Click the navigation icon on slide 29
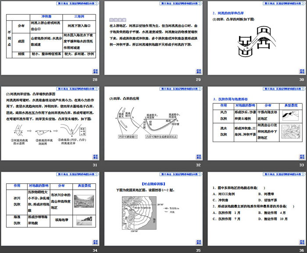The width and height of the screenshot is (307, 253). [x=199, y=71]
